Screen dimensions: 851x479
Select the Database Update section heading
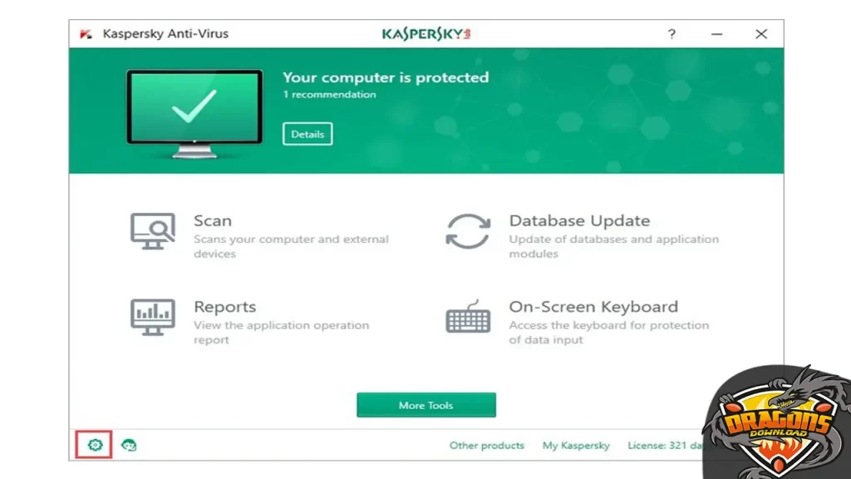(579, 220)
